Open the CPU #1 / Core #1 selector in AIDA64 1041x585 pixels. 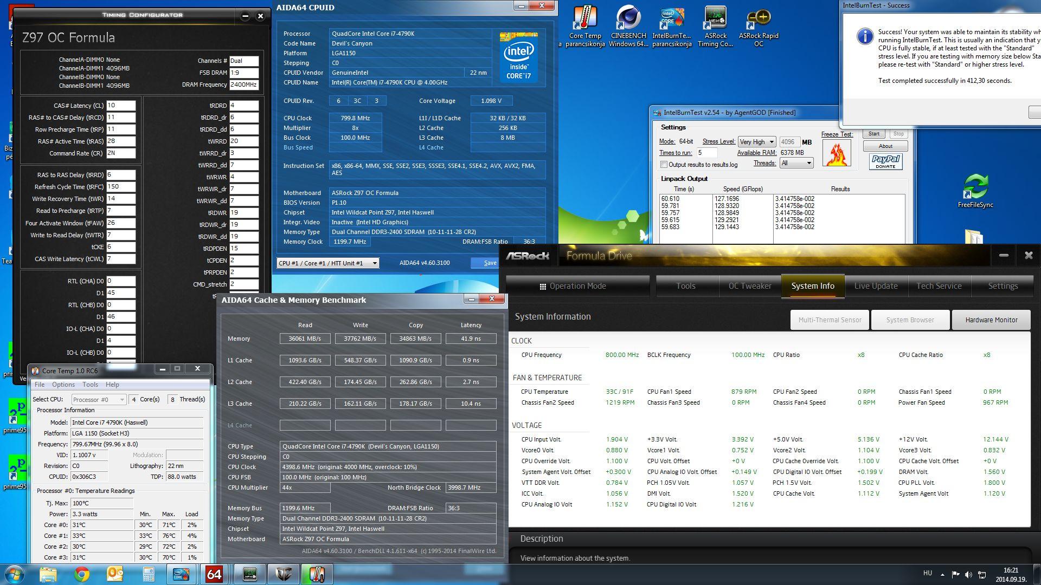pos(327,263)
